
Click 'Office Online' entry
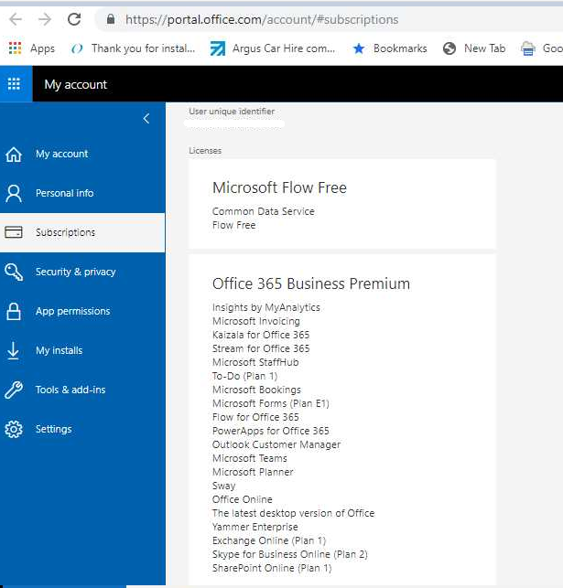[243, 499]
